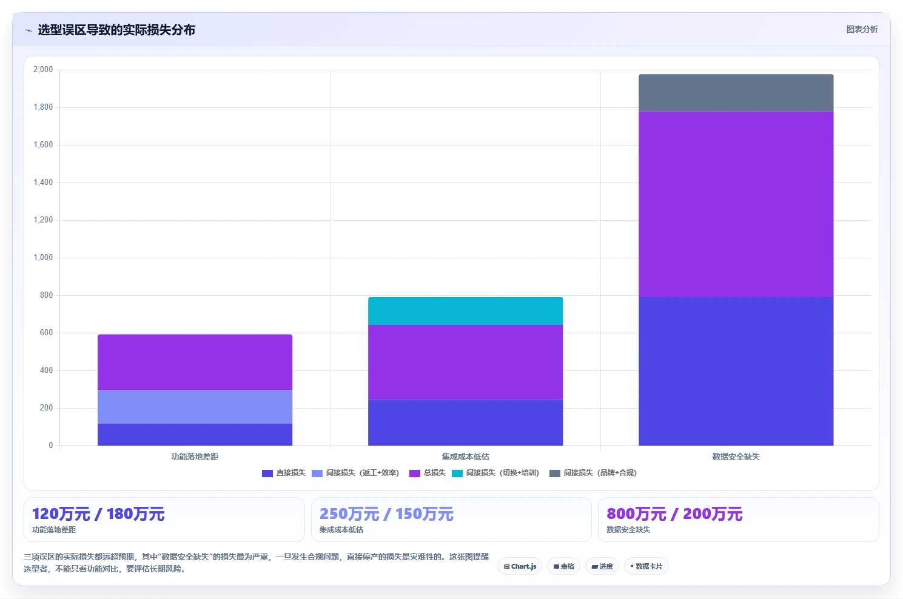The image size is (903, 599).
Task: Open the 120万元 / 180万元 stat card
Action: pyautogui.click(x=164, y=520)
